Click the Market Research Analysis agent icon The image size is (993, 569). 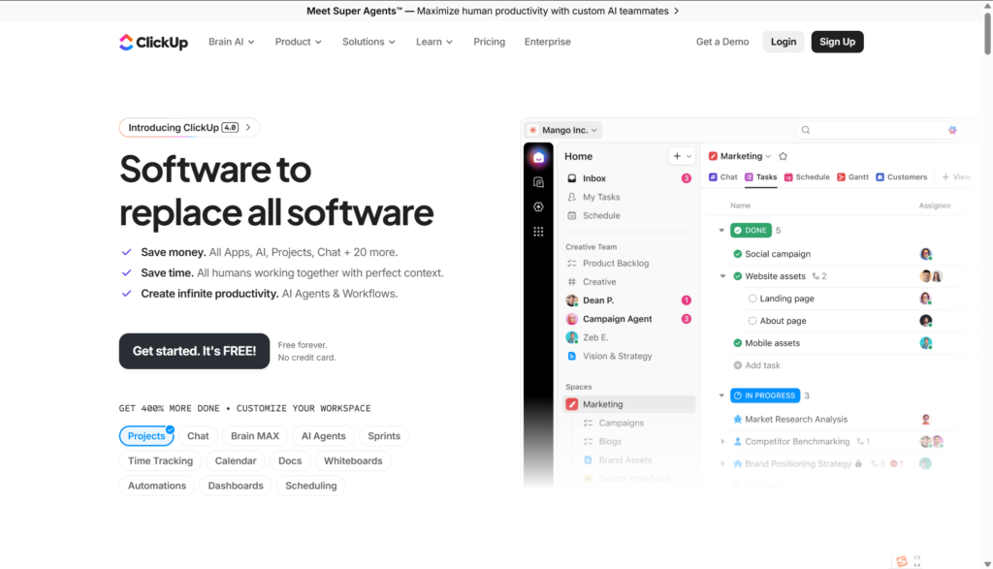tap(737, 419)
